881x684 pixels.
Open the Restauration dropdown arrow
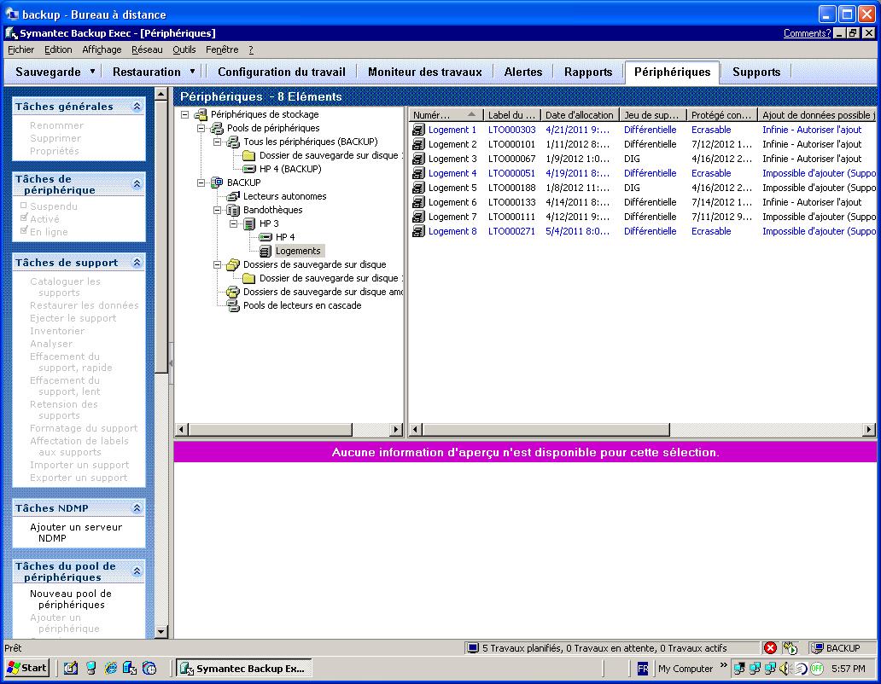point(192,72)
